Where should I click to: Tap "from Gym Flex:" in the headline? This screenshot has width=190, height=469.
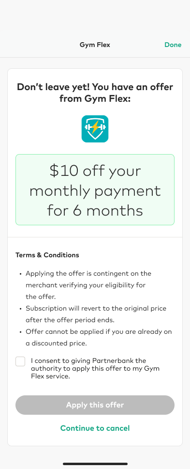(x=95, y=98)
